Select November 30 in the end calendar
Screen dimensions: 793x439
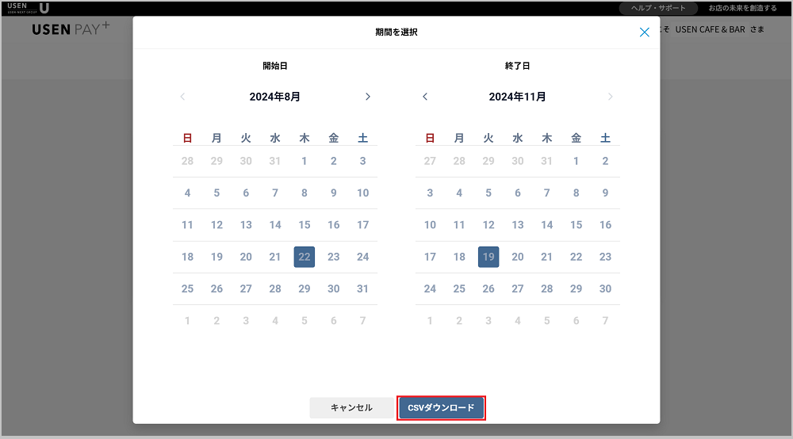point(605,288)
